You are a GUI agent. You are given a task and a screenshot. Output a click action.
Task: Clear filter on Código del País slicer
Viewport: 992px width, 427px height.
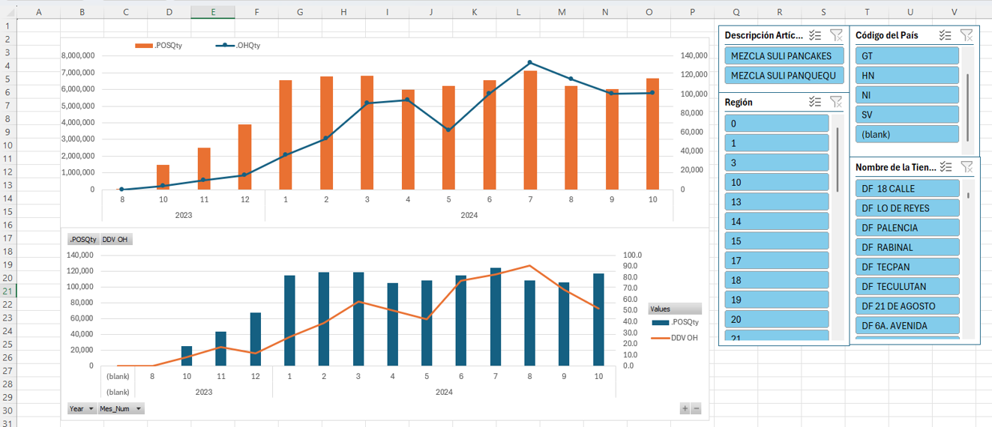967,35
